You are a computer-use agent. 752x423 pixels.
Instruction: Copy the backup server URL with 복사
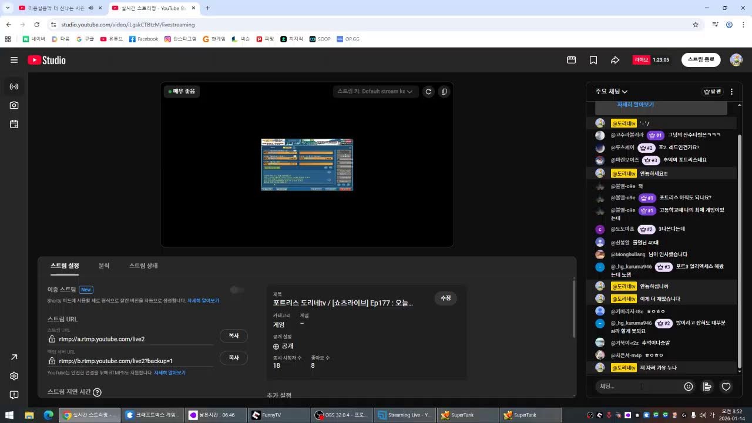coord(234,357)
